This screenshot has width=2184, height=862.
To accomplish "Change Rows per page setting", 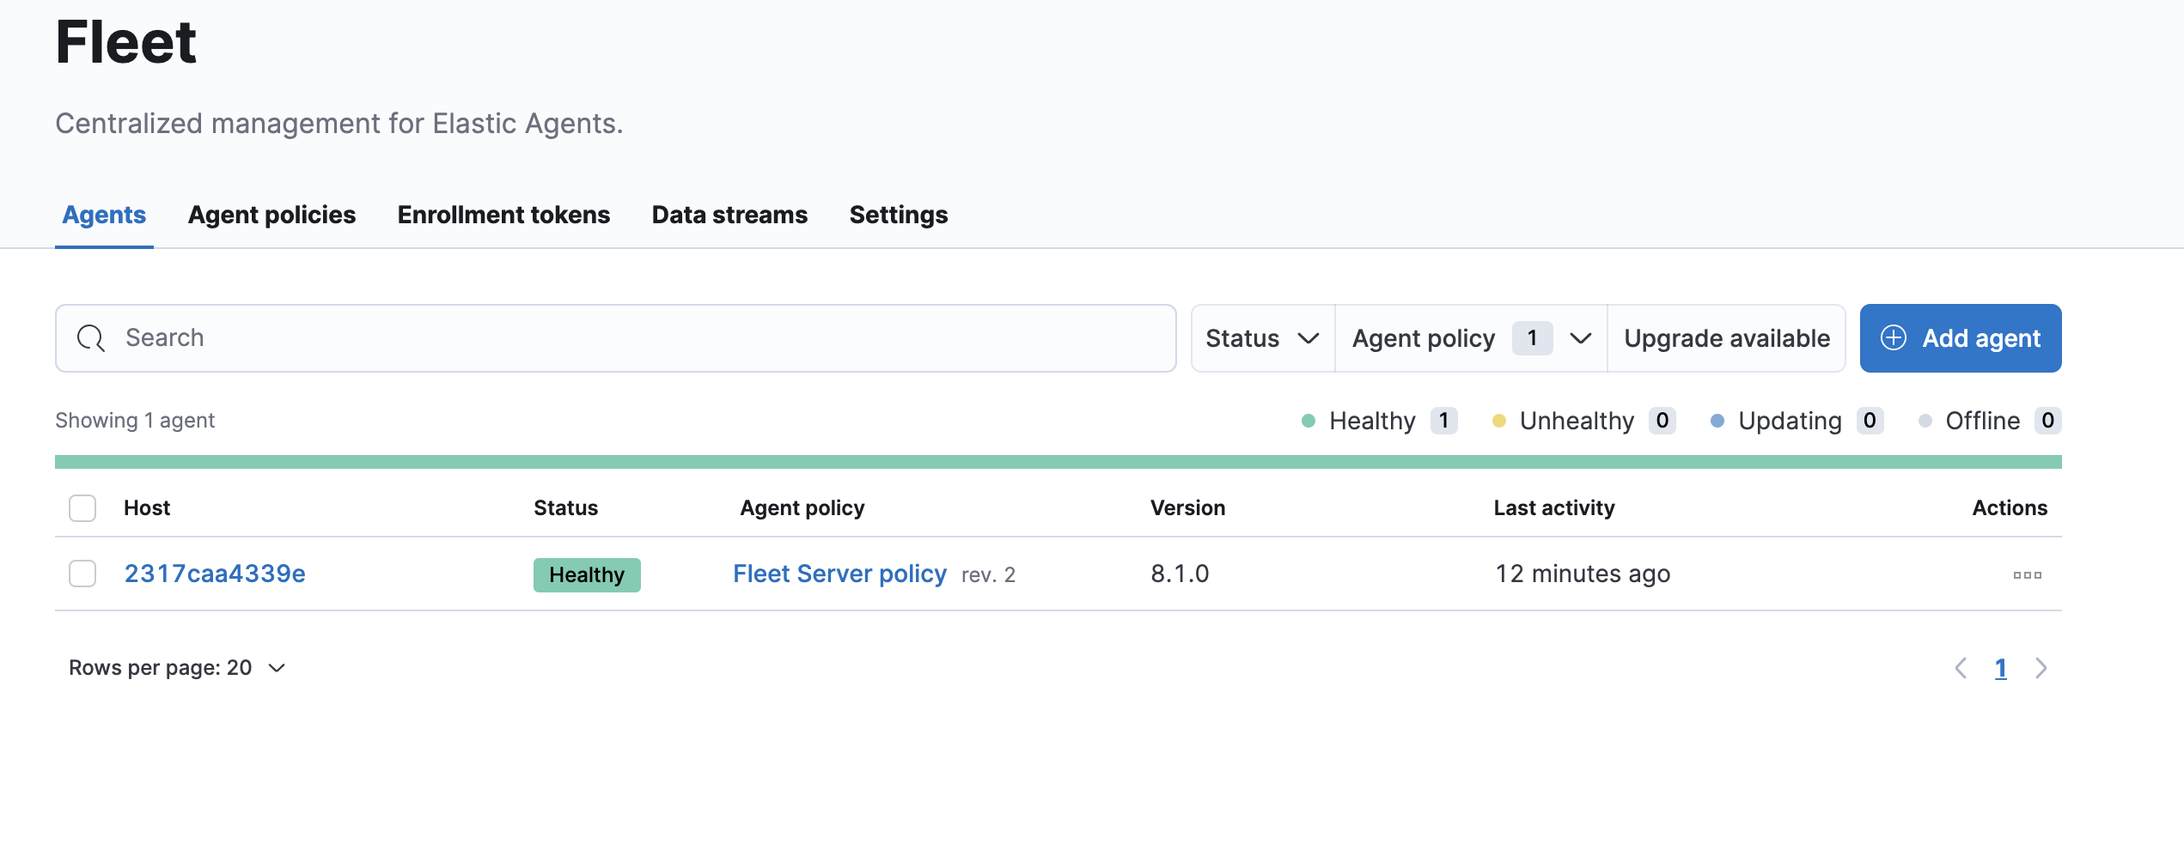I will tap(177, 668).
